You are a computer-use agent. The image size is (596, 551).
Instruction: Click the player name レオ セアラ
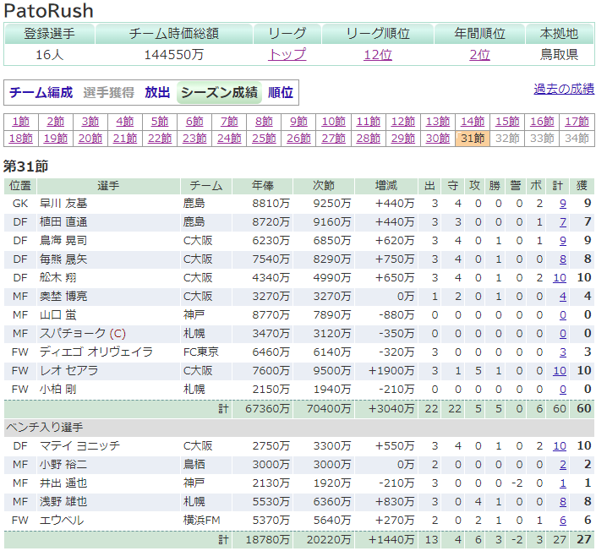pyautogui.click(x=68, y=371)
